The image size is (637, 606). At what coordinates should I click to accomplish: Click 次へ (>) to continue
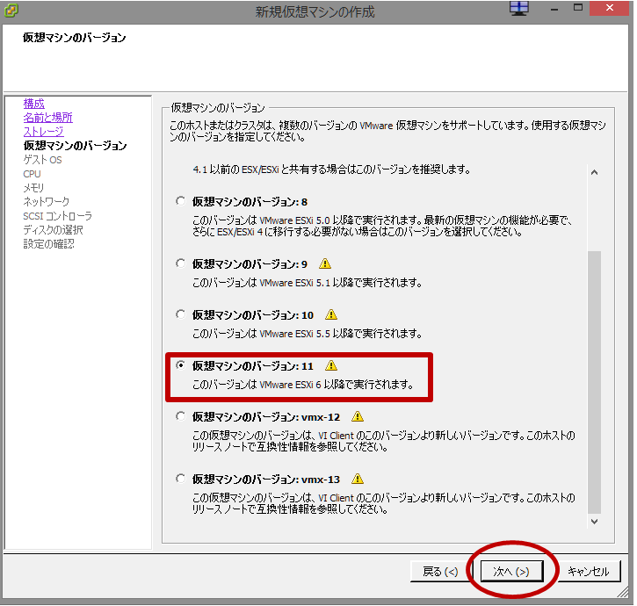point(511,571)
